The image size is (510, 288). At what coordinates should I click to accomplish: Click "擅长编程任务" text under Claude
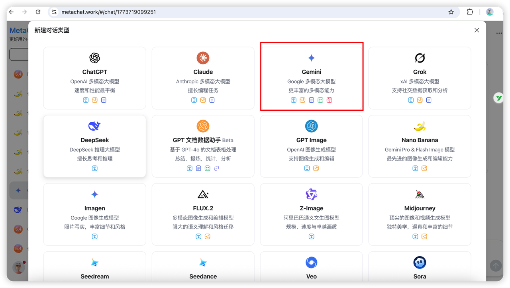pyautogui.click(x=203, y=90)
